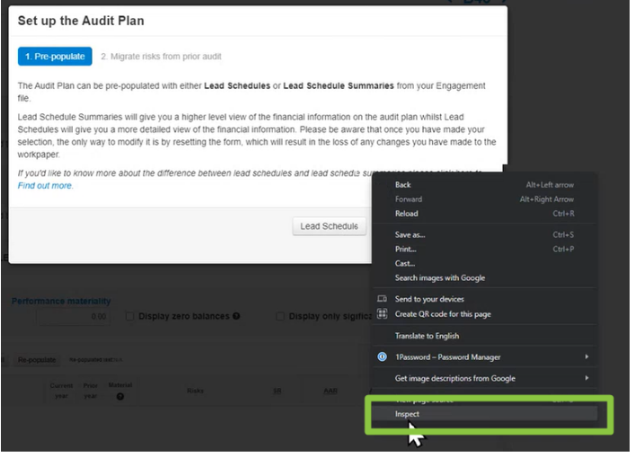Open the Pre-populate step tab
This screenshot has width=635, height=457.
(55, 57)
